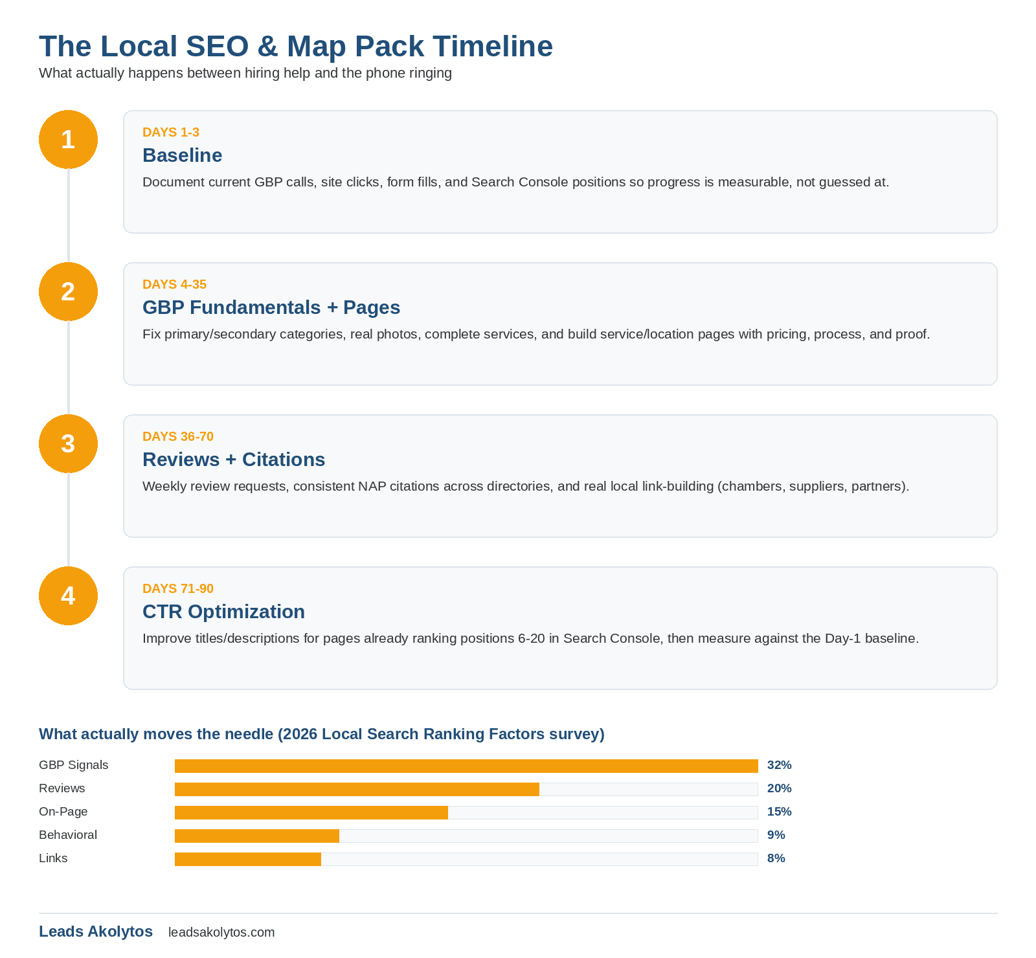This screenshot has width=1036, height=958.
Task: Select the Reviews progress bar
Action: [466, 789]
